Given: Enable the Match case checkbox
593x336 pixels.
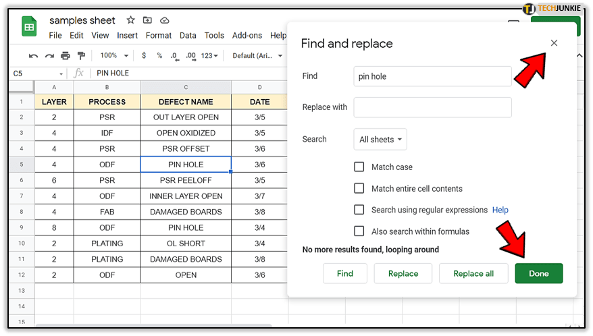Looking at the screenshot, I should point(359,167).
